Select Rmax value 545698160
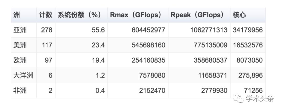 (148, 45)
